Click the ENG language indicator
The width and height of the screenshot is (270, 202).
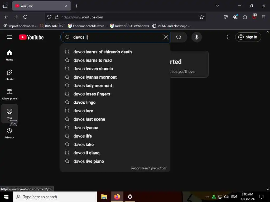pos(234,197)
